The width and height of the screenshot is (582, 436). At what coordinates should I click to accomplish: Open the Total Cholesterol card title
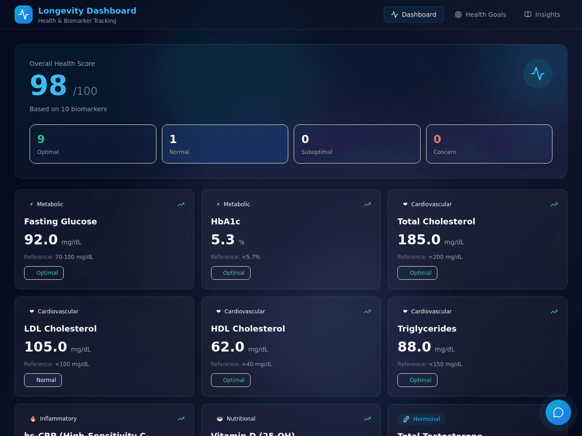(x=436, y=222)
